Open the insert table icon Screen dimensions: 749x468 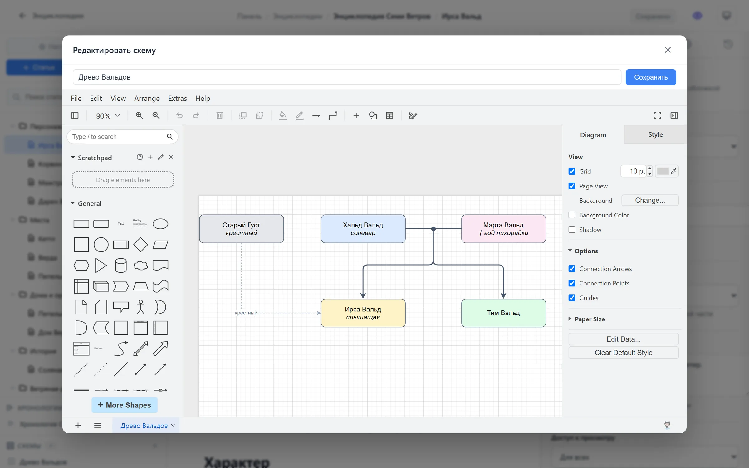tap(389, 115)
